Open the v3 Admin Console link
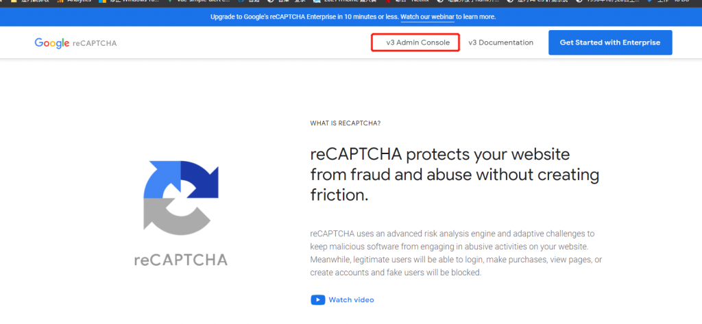This screenshot has width=702, height=324. tap(417, 42)
